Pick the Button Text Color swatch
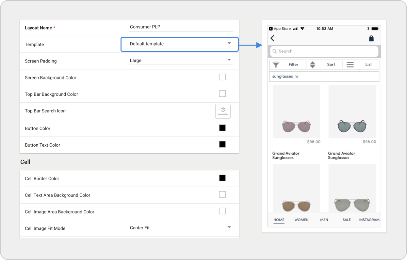This screenshot has height=260, width=407. pyautogui.click(x=222, y=144)
